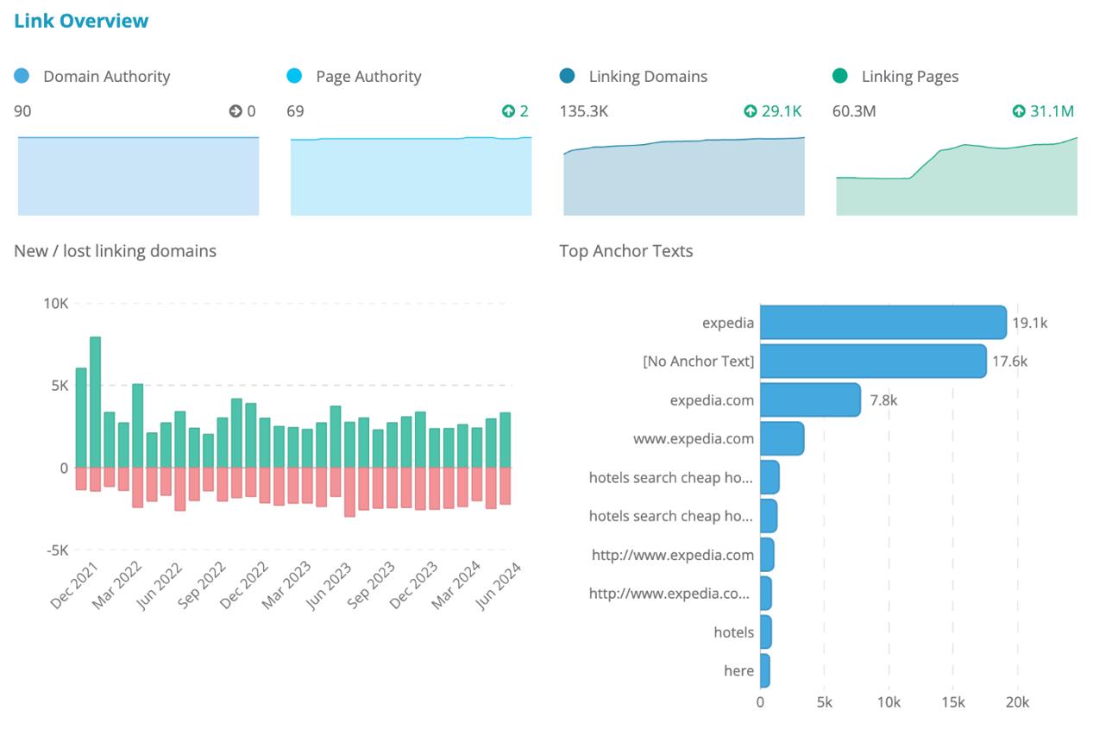
Task: Click the expedia.com anchor bar
Action: click(x=810, y=399)
